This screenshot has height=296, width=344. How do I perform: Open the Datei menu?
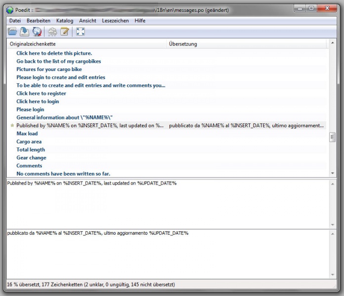click(15, 21)
